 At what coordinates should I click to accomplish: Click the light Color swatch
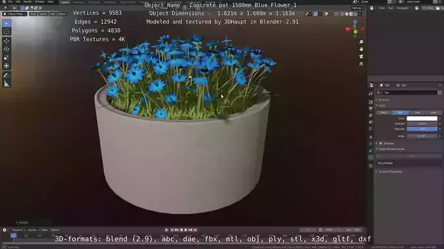point(422,119)
